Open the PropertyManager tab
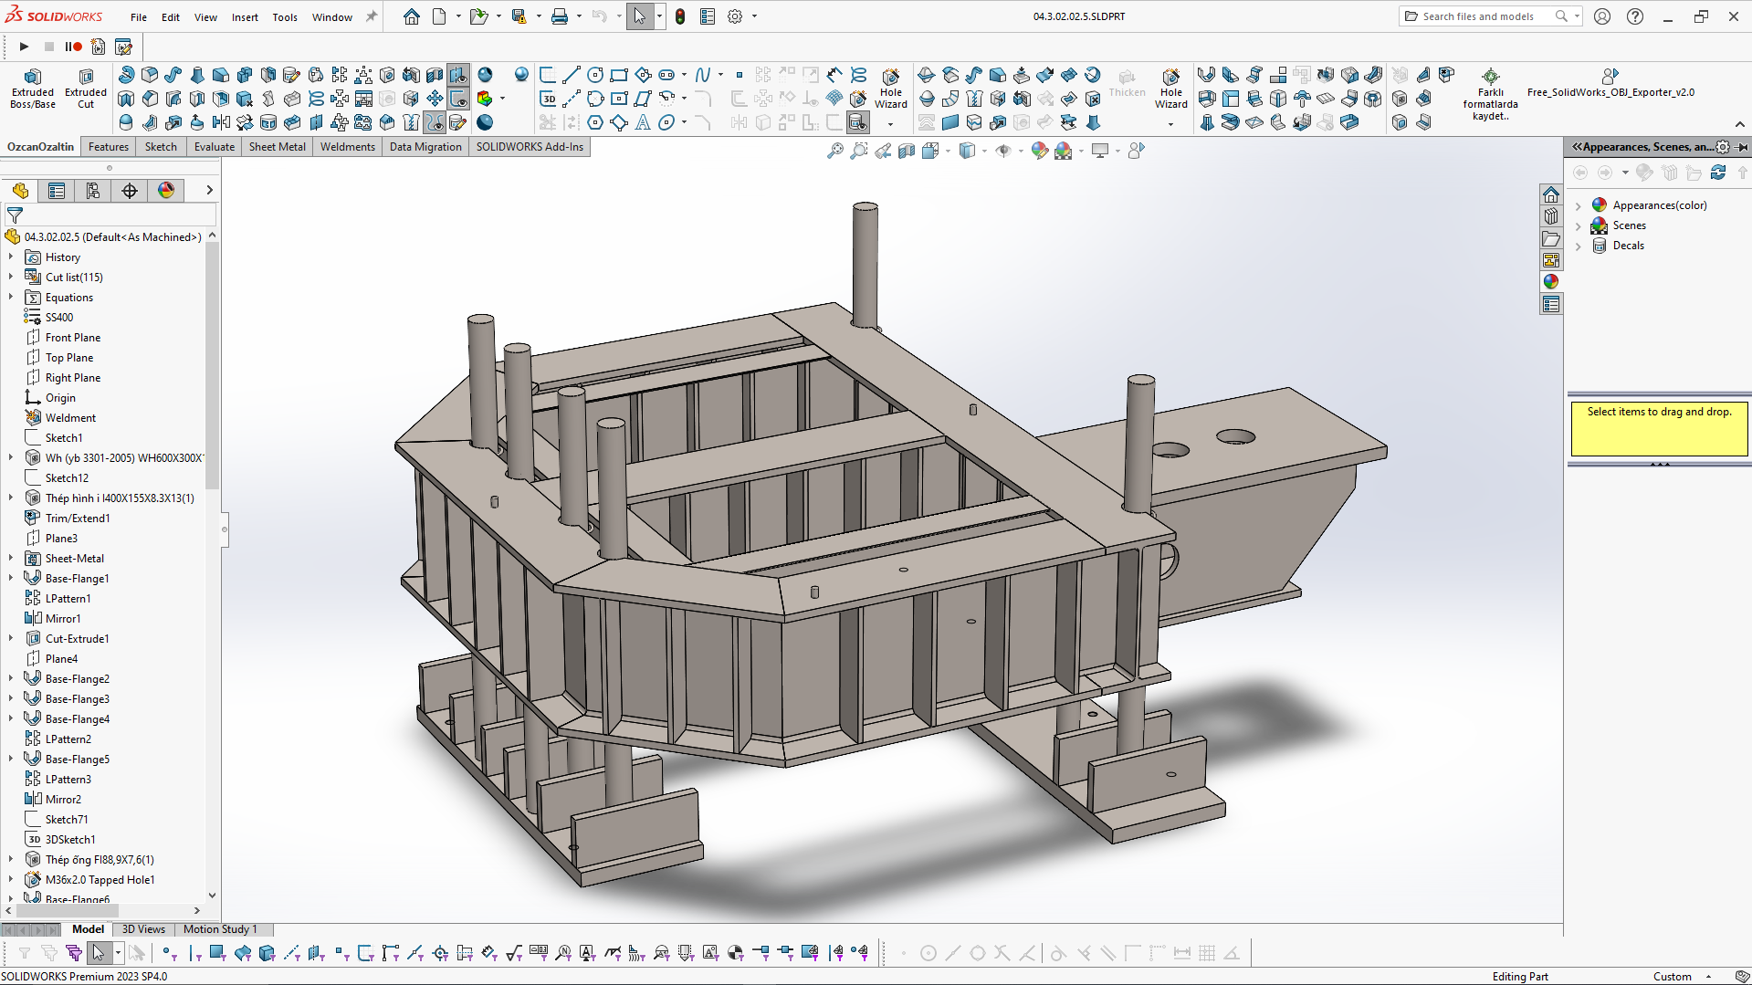This screenshot has width=1752, height=985. pos(57,191)
